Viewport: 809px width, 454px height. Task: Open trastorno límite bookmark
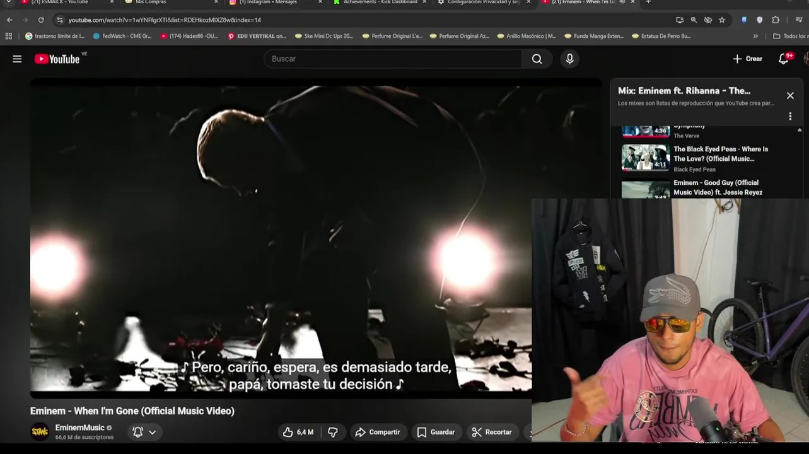[x=55, y=36]
